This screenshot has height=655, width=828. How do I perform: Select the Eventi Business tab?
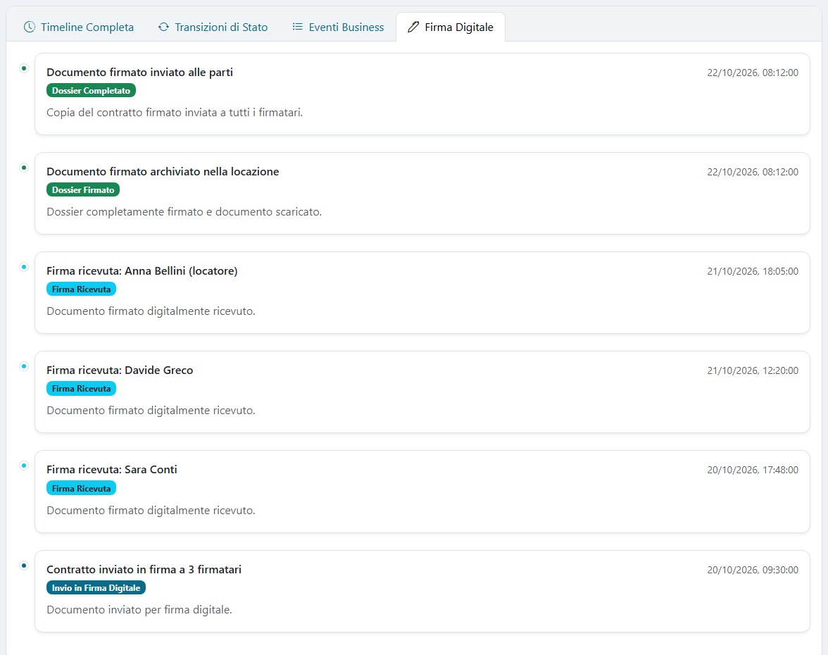click(x=338, y=27)
